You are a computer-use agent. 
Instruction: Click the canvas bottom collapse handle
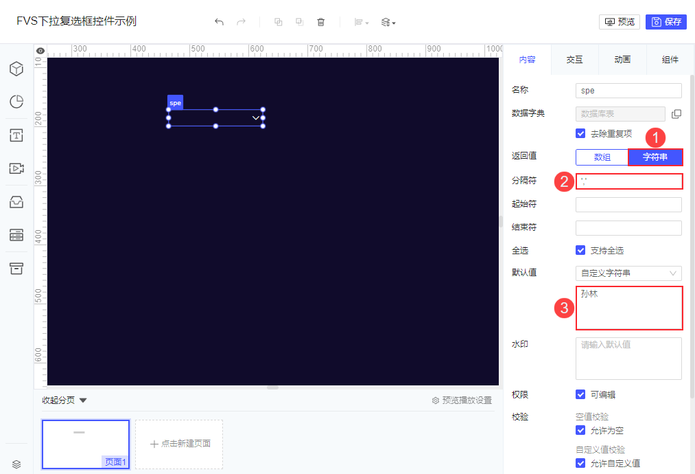pos(272,387)
